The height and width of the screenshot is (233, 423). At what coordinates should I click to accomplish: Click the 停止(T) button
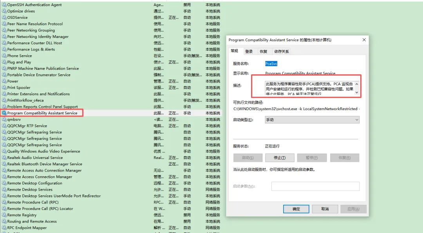click(279, 157)
